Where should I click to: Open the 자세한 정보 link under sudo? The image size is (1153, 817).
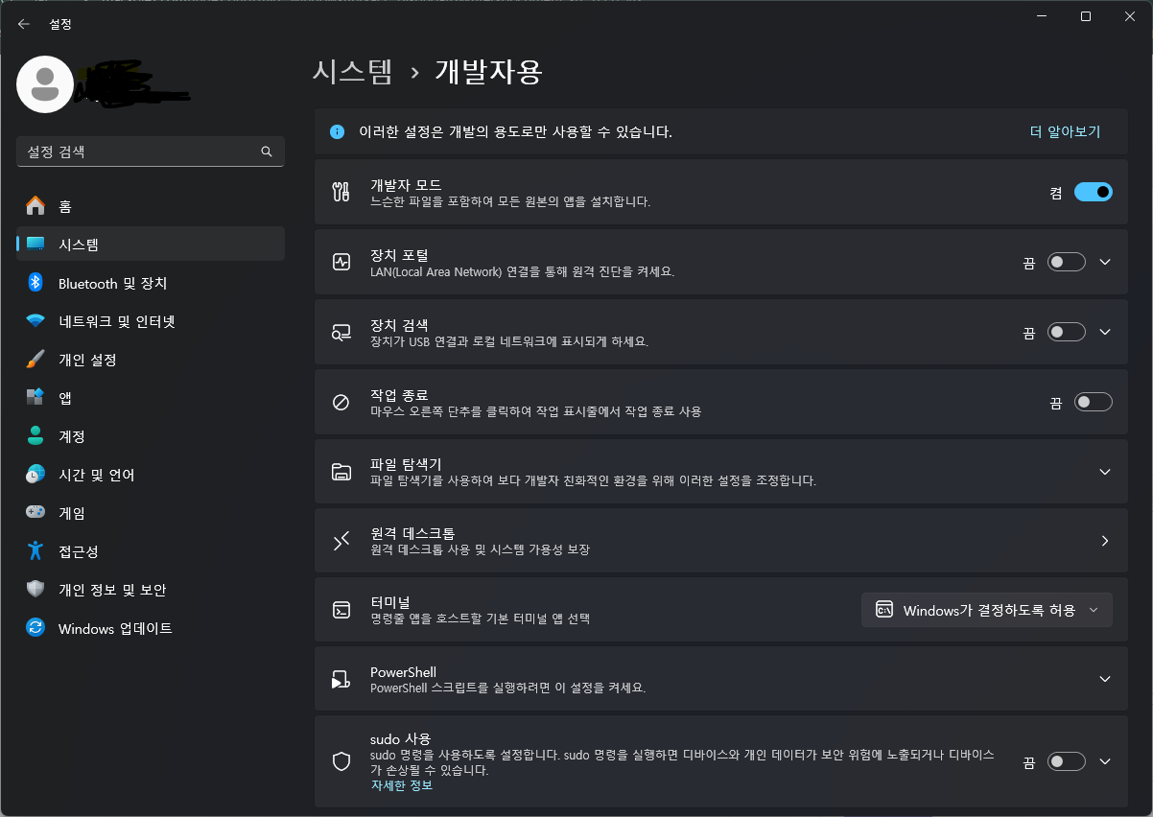pyautogui.click(x=402, y=785)
